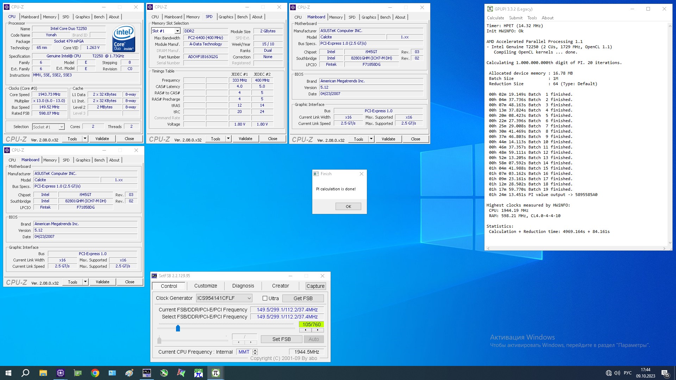Switch to GPUPI pi taskbar icon
This screenshot has height=380, width=676.
coord(215,373)
